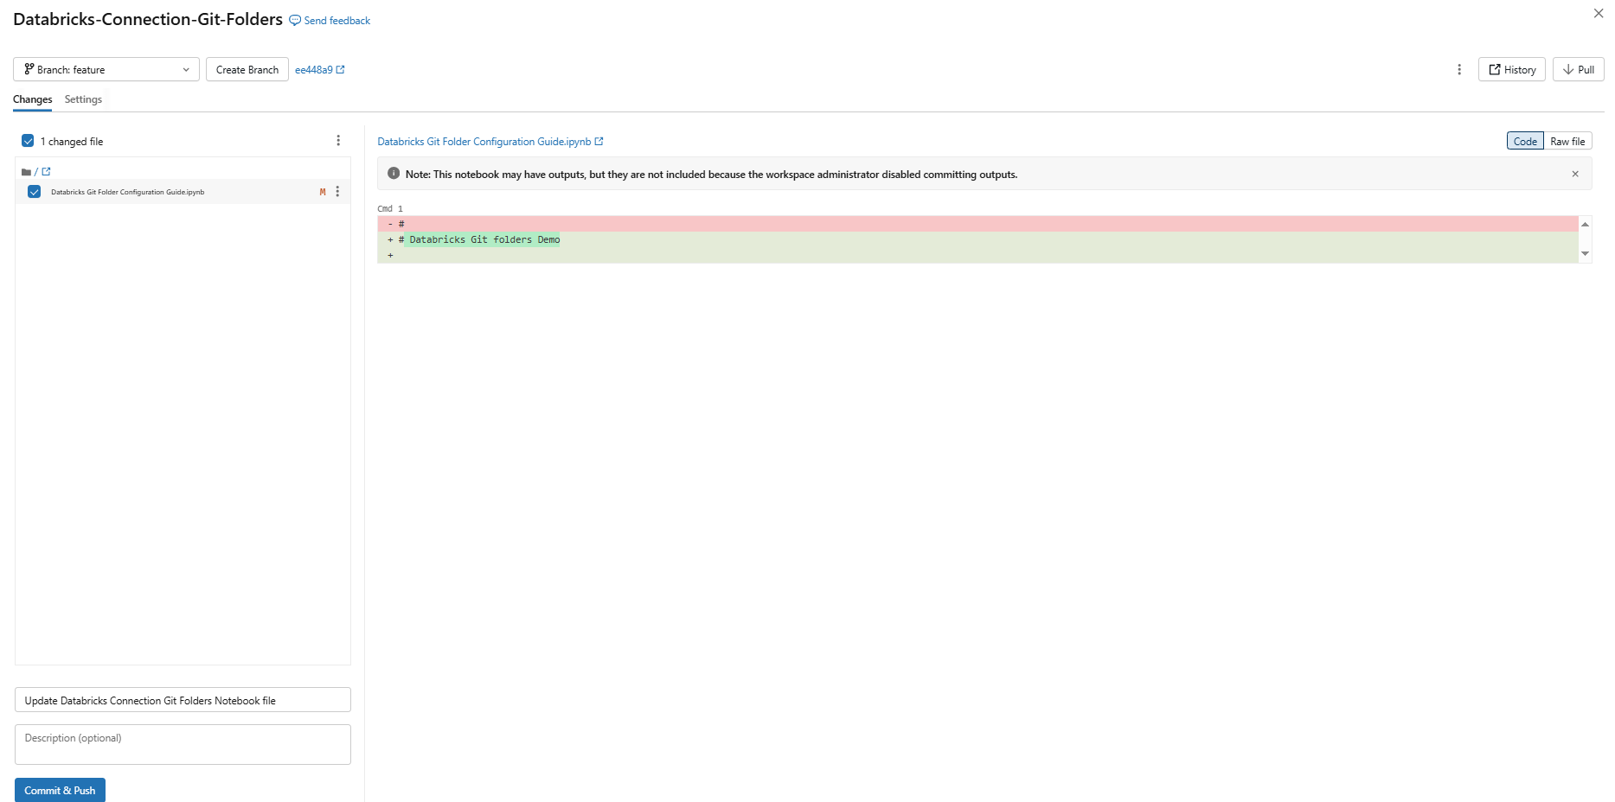Click the Pull button
This screenshot has height=802, width=1615.
point(1579,69)
